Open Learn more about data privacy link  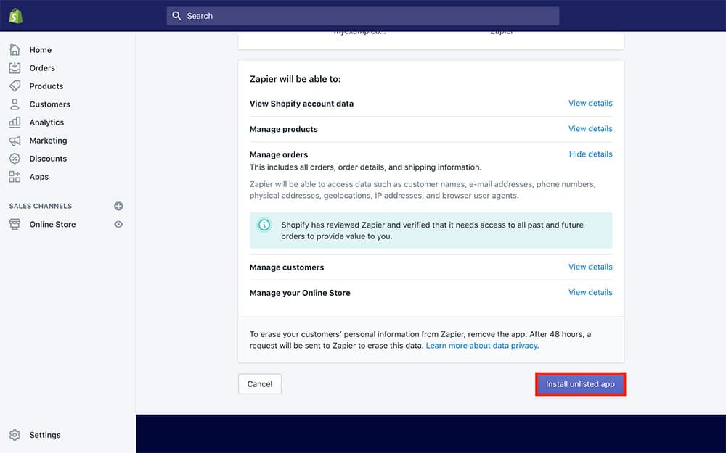(x=482, y=346)
